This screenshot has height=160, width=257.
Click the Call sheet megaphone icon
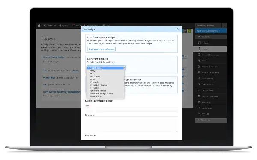point(199,108)
